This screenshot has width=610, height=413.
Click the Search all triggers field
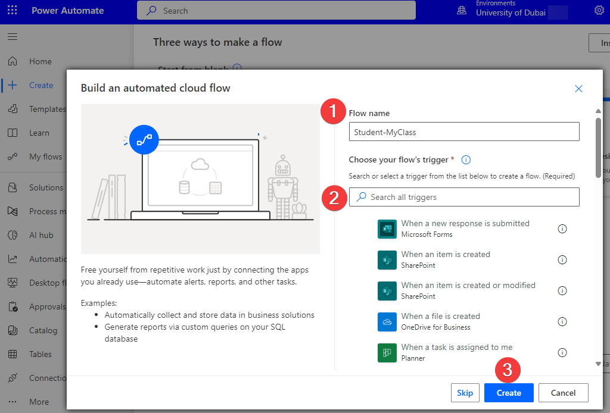463,197
